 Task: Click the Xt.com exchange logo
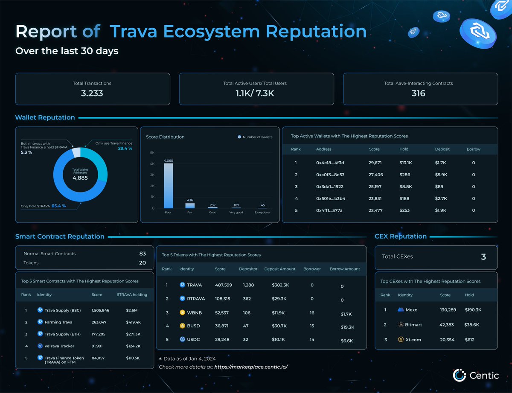coord(401,340)
